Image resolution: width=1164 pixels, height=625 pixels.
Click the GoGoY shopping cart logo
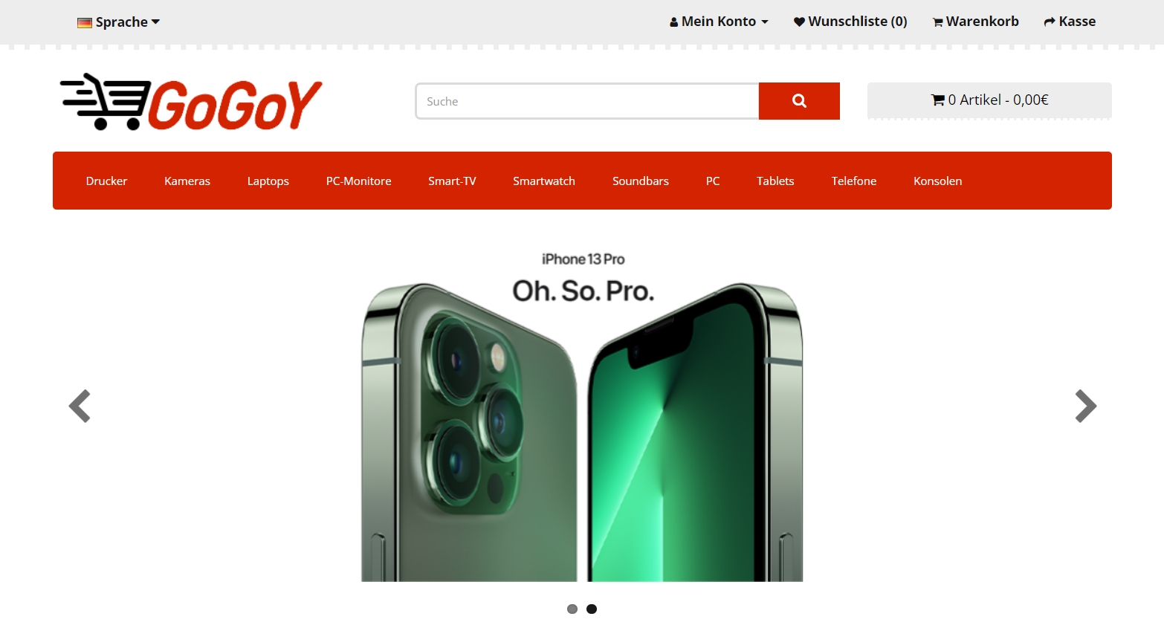191,102
